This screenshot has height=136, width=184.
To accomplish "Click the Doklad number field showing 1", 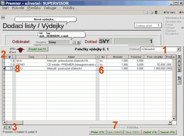I will [x=134, y=41].
